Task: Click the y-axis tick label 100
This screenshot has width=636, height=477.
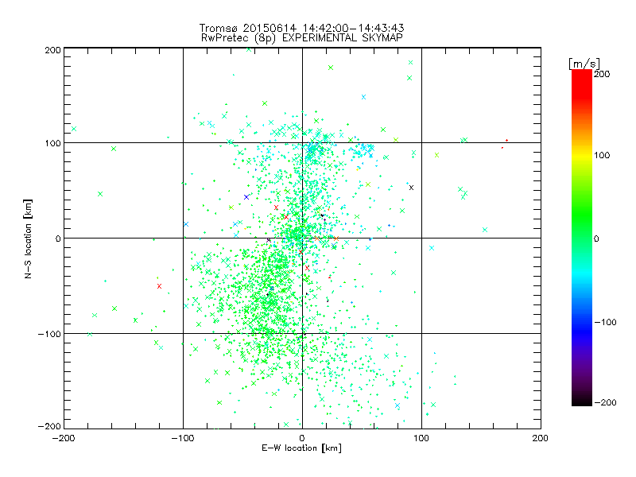Action: 52,143
